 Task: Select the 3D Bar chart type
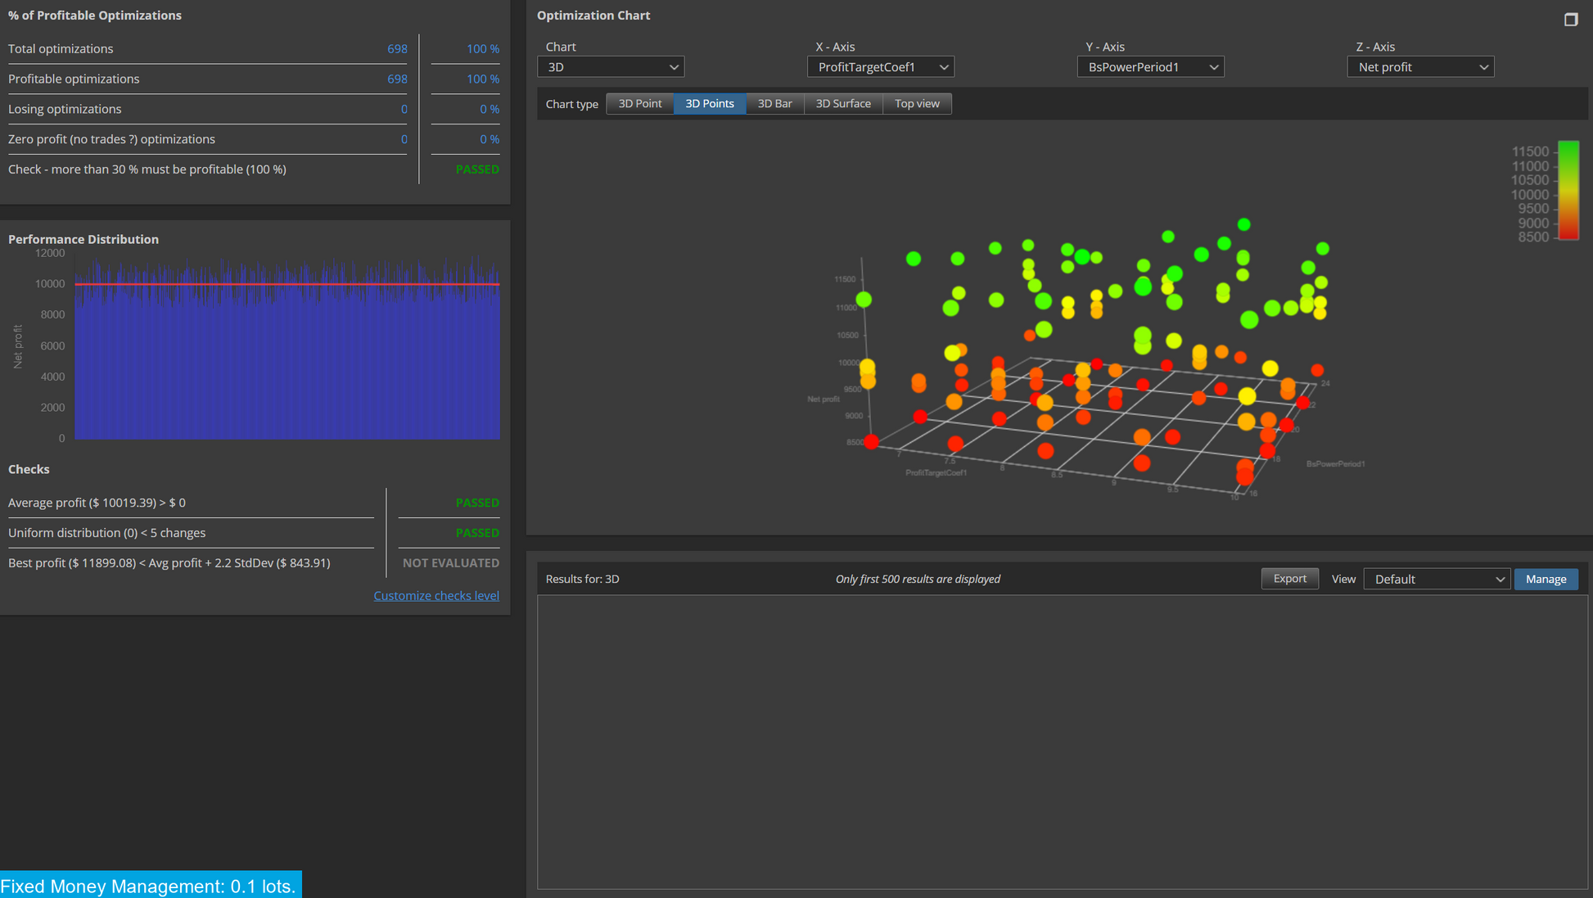point(774,104)
